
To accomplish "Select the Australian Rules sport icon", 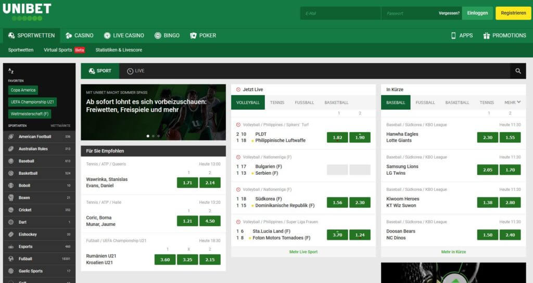I will (11, 149).
